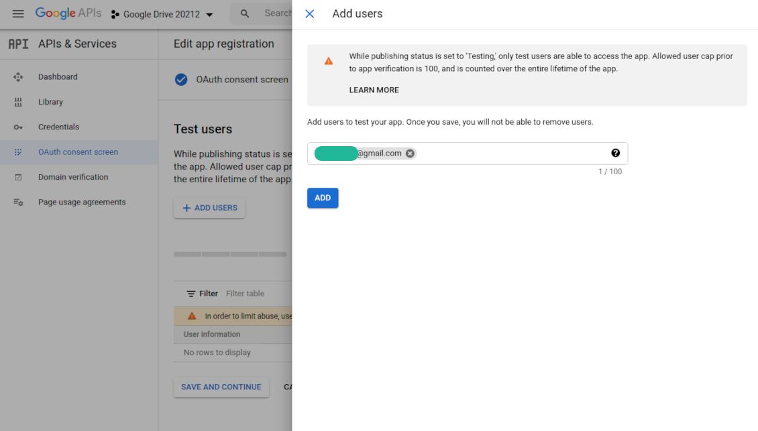The image size is (758, 431).
Task: Select OAuth consent screen in sidebar
Action: coord(78,152)
